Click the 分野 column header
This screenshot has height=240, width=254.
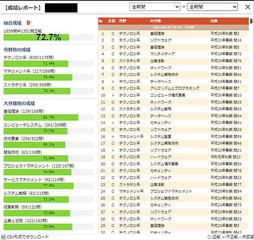122,21
